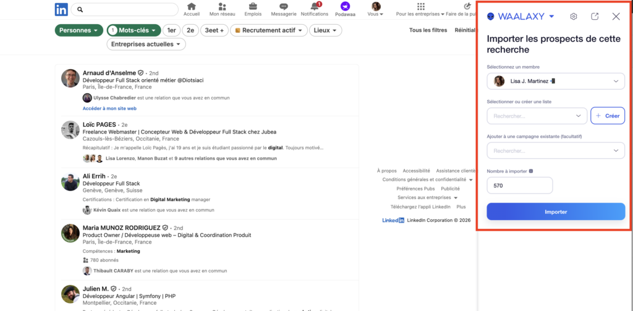Click Tous les filtres
The width and height of the screenshot is (633, 311).
(428, 30)
